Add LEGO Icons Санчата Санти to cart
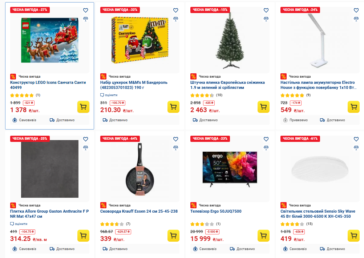 pyautogui.click(x=83, y=107)
